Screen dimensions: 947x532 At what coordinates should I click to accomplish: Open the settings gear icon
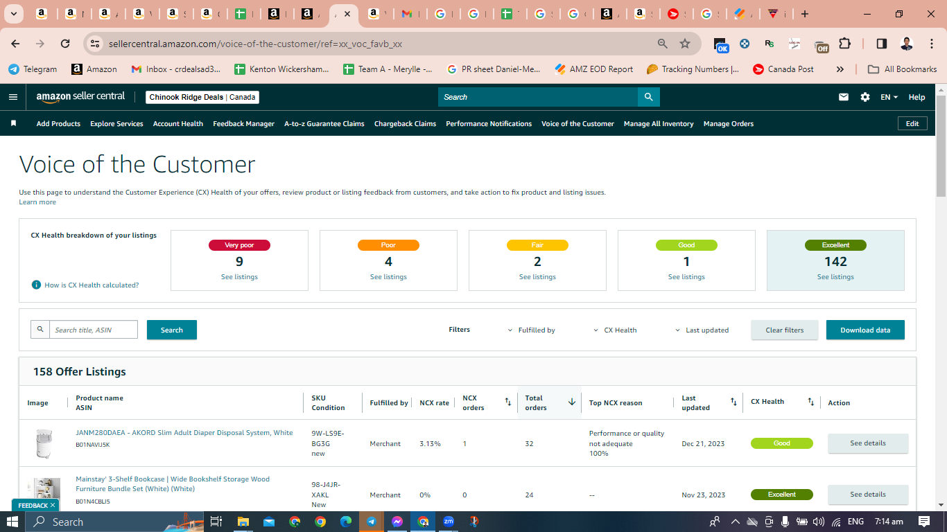(865, 97)
